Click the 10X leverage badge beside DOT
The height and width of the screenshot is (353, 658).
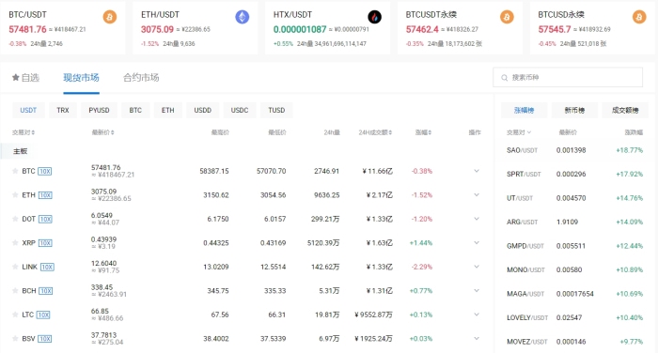click(45, 219)
